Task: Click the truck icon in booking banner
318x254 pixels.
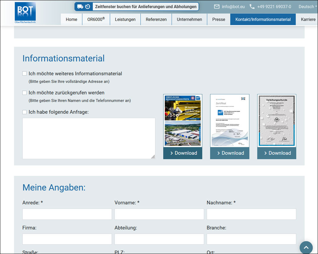Action: coord(80,7)
